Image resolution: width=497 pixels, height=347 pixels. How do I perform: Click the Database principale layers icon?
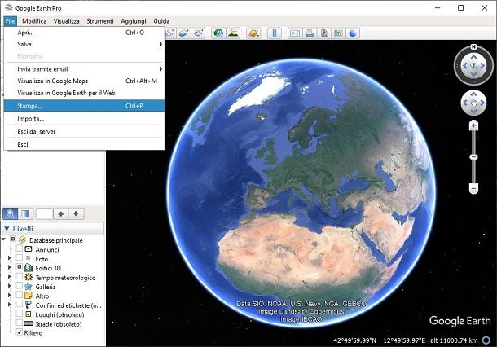click(x=22, y=240)
